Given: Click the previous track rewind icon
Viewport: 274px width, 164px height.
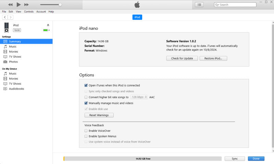Looking at the screenshot, I should pyautogui.click(x=10, y=5).
